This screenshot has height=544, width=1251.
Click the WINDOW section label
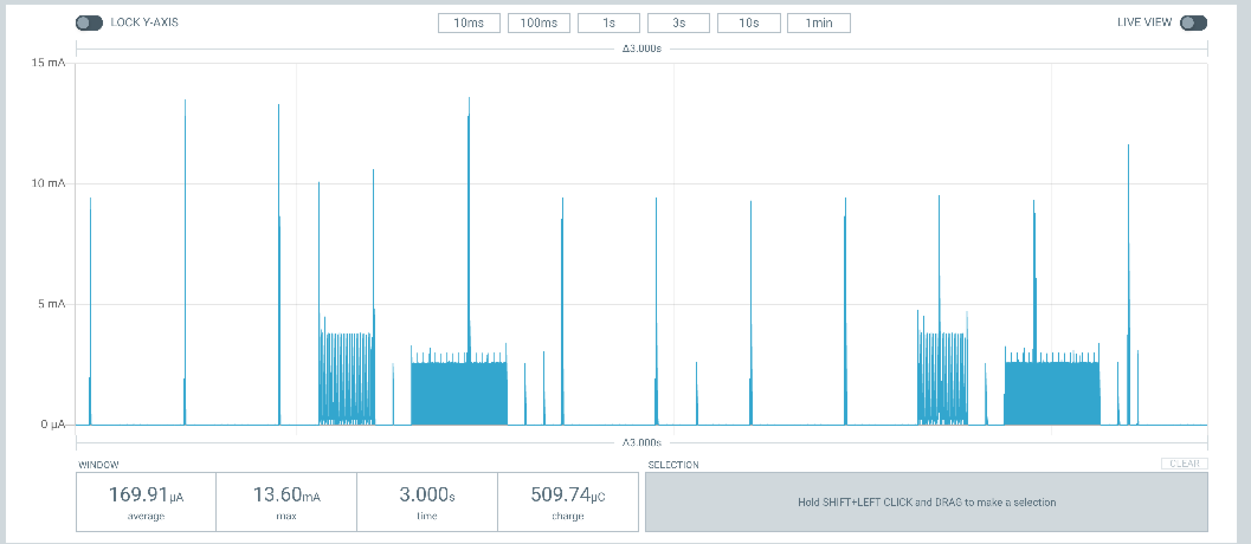99,464
